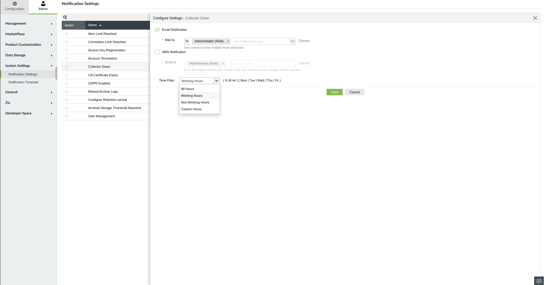Screen dimensions: 545x285
Task: Cancel the configuration changes
Action: click(355, 92)
